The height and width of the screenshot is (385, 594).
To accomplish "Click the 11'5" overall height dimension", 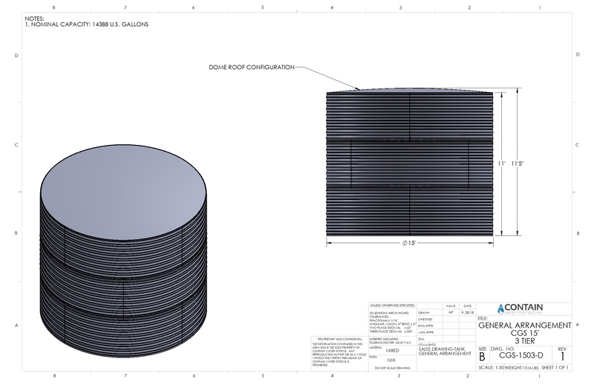I will coord(517,164).
